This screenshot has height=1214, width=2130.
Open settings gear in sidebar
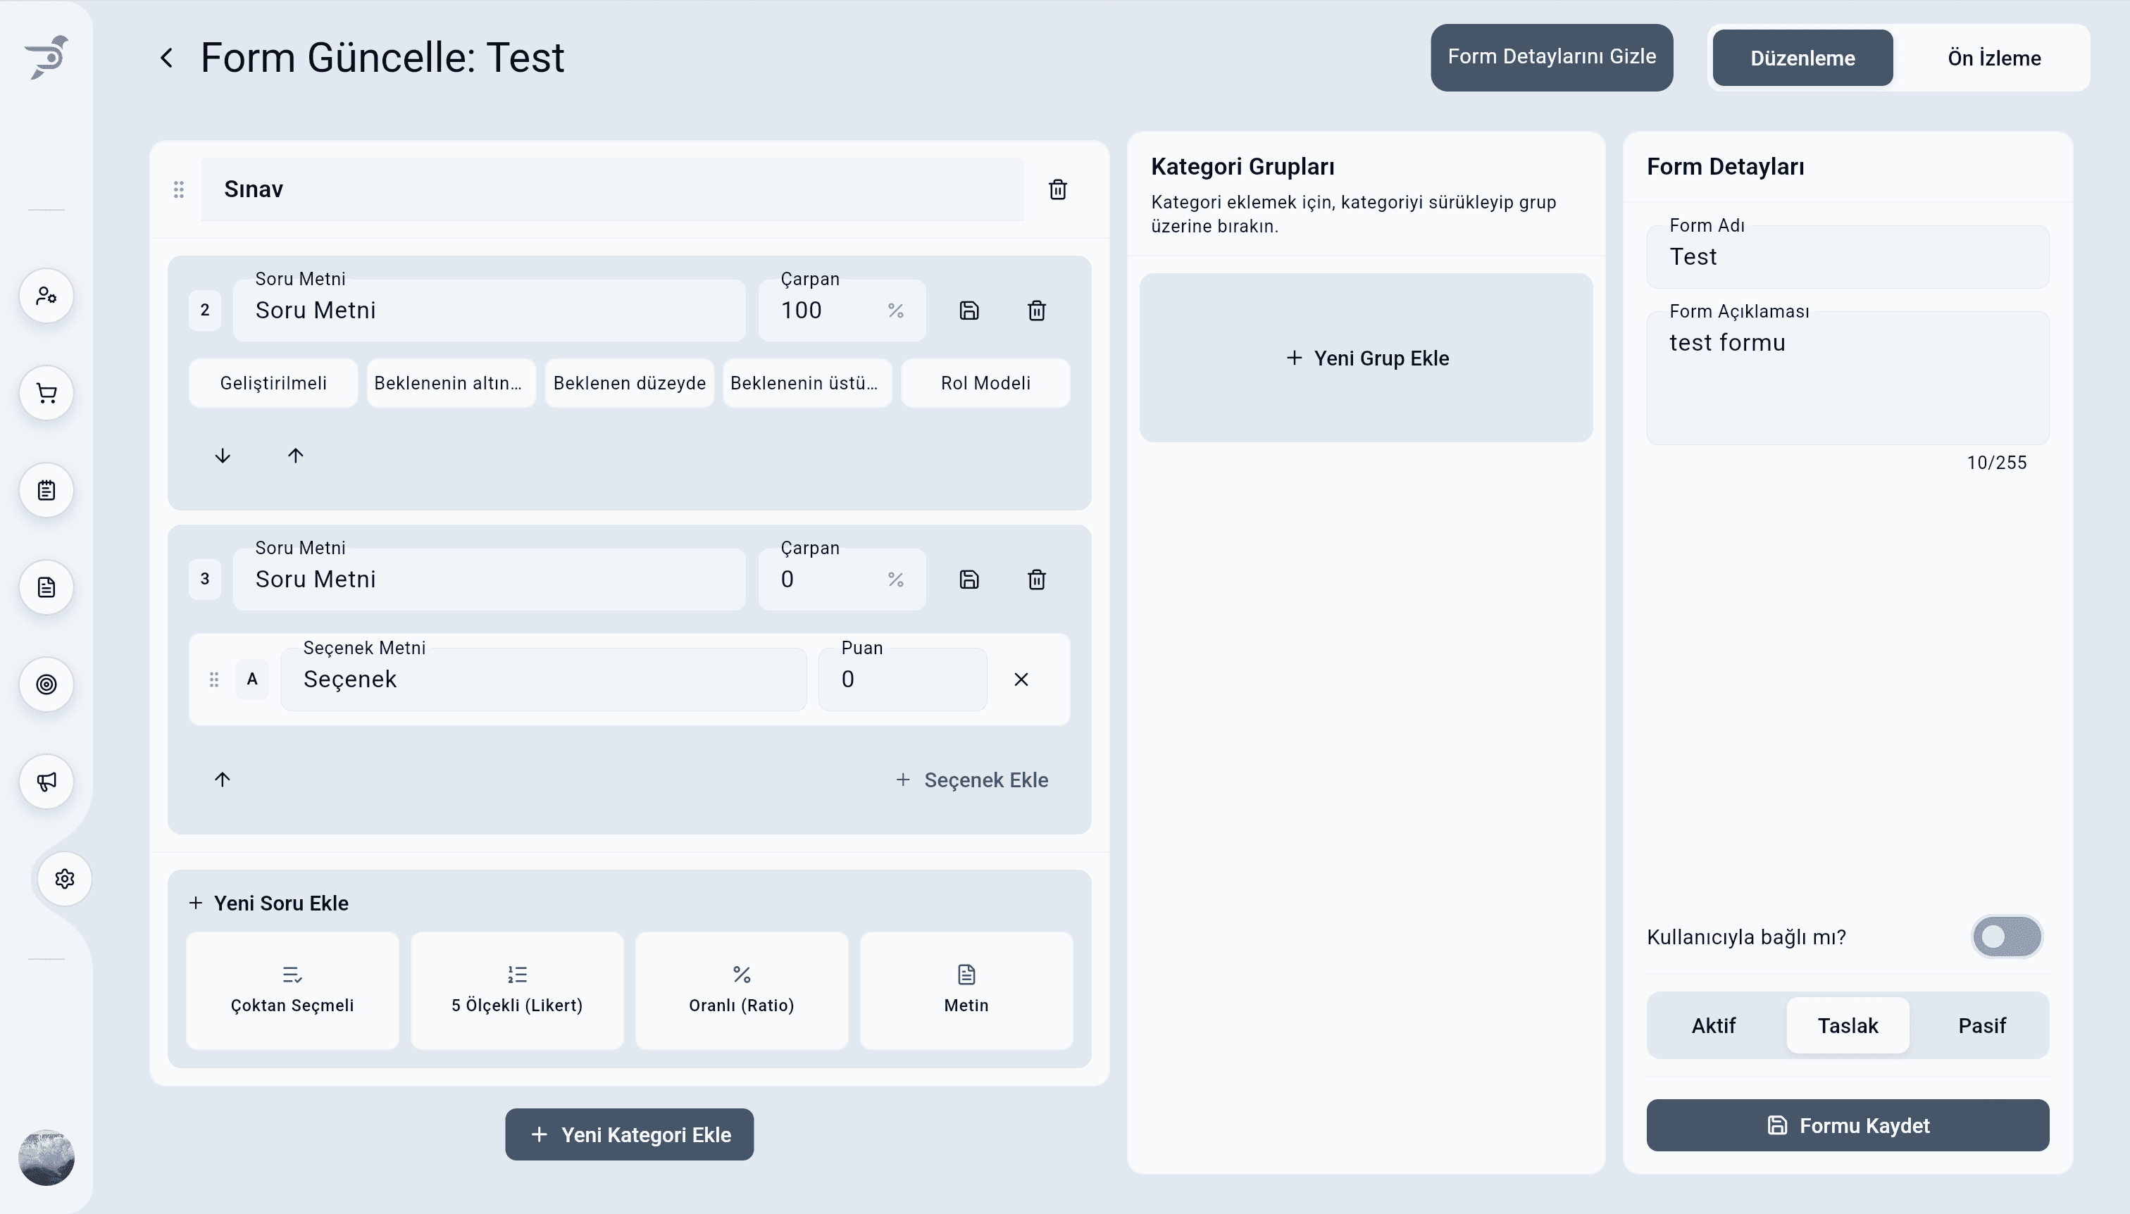(65, 879)
